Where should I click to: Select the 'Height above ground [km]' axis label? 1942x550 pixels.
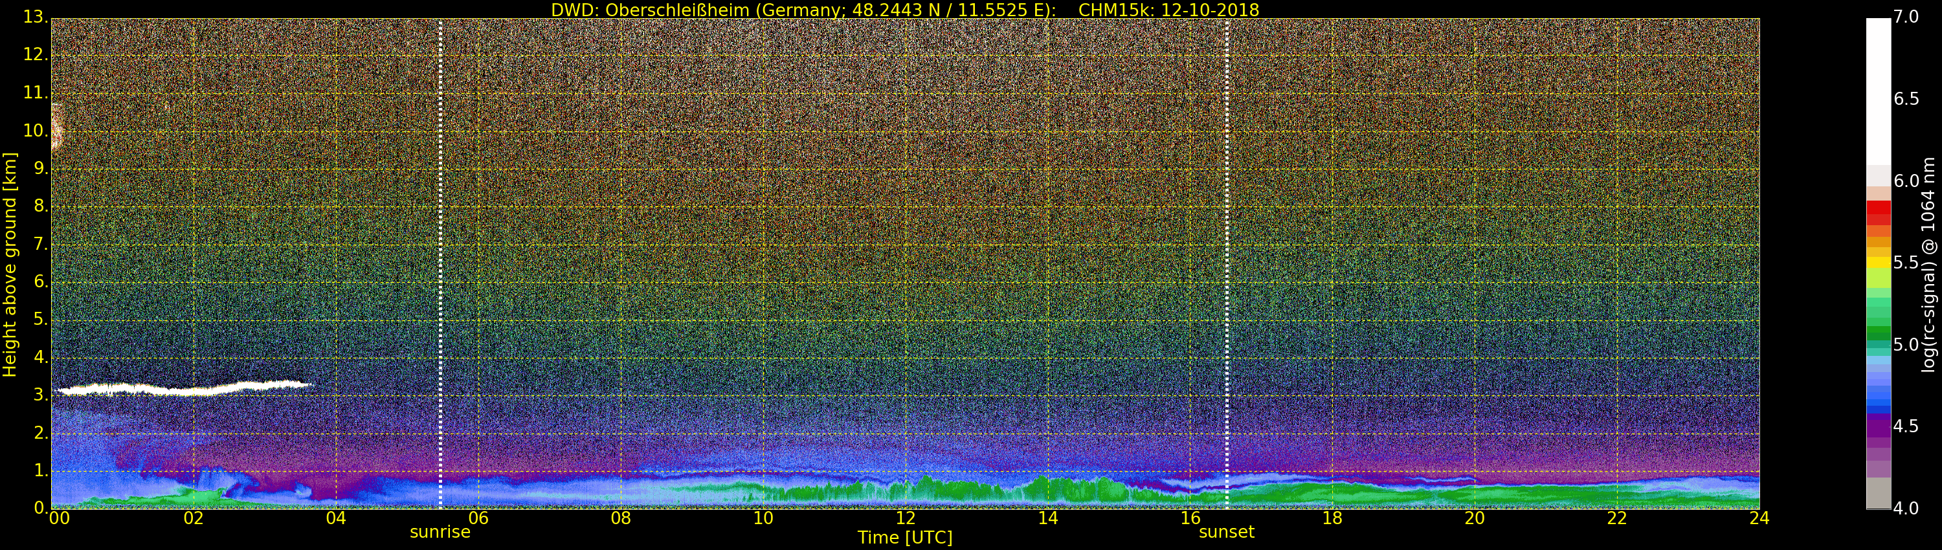click(10, 265)
